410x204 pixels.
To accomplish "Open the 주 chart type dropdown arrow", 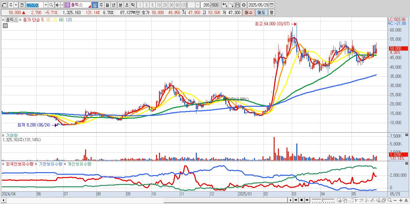I will (15, 5).
